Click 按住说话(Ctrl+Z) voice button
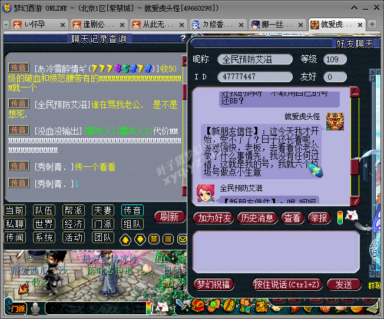 [287, 284]
